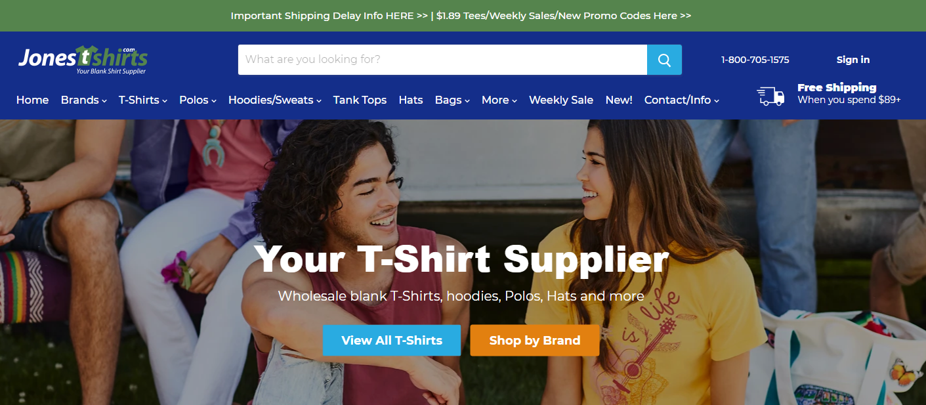Open the Polos dropdown menu

coord(198,100)
